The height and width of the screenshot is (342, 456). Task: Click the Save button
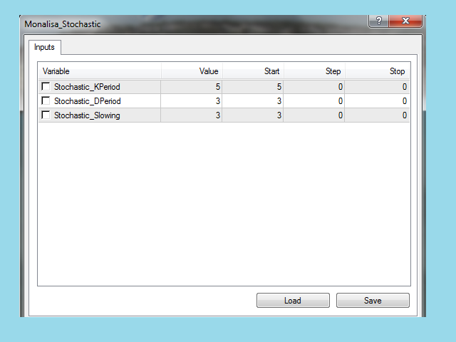[373, 301]
